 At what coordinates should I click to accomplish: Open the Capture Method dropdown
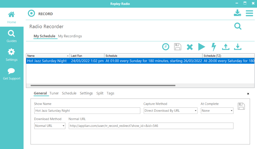click(x=171, y=111)
